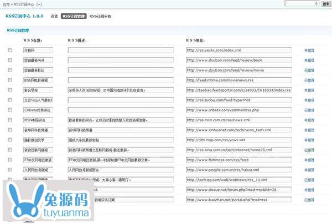Select the checkbox for the feed.mtime.com row
This screenshot has width=332, height=224.
point(10,80)
